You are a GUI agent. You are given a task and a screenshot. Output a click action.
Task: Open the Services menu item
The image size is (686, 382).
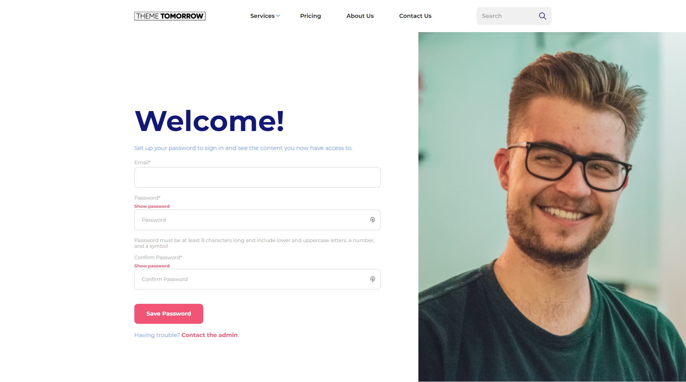(262, 16)
